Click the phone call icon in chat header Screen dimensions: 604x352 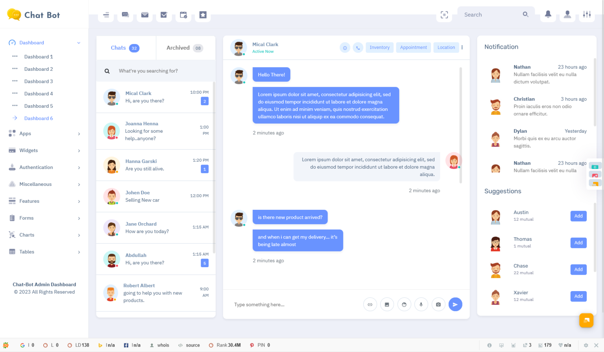coord(358,47)
